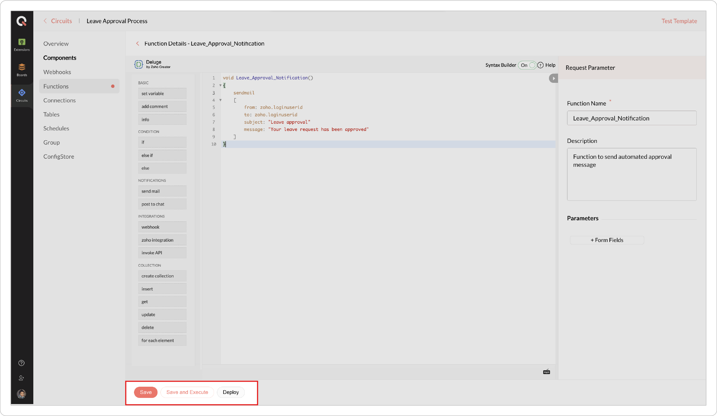Open the Webhooks menu item
This screenshot has height=416, width=717.
click(57, 72)
